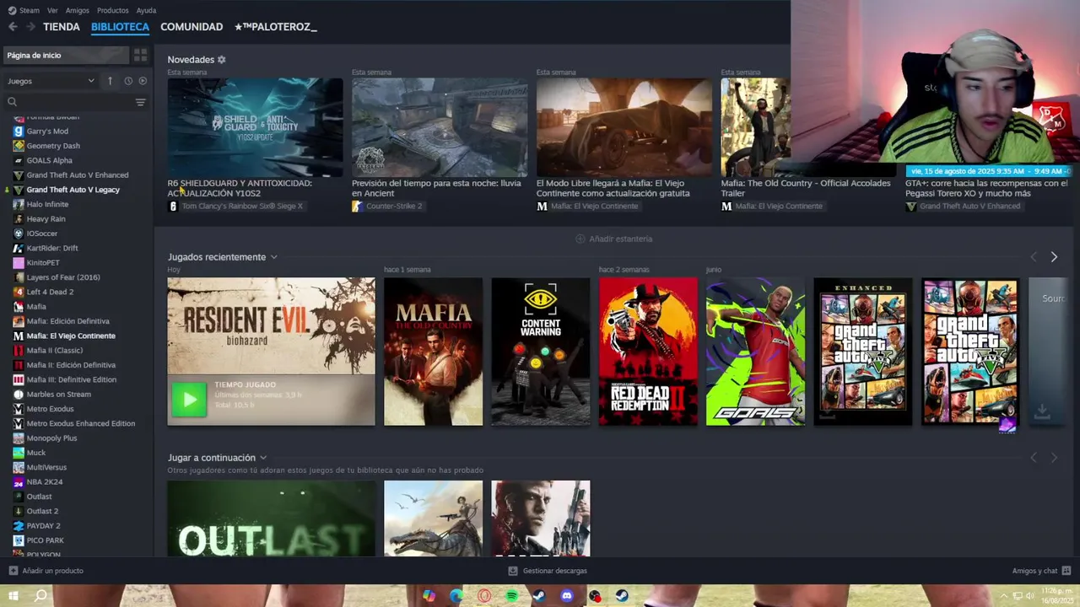Click the download icon beside Gestionar descargas
The image size is (1080, 607).
pos(513,571)
